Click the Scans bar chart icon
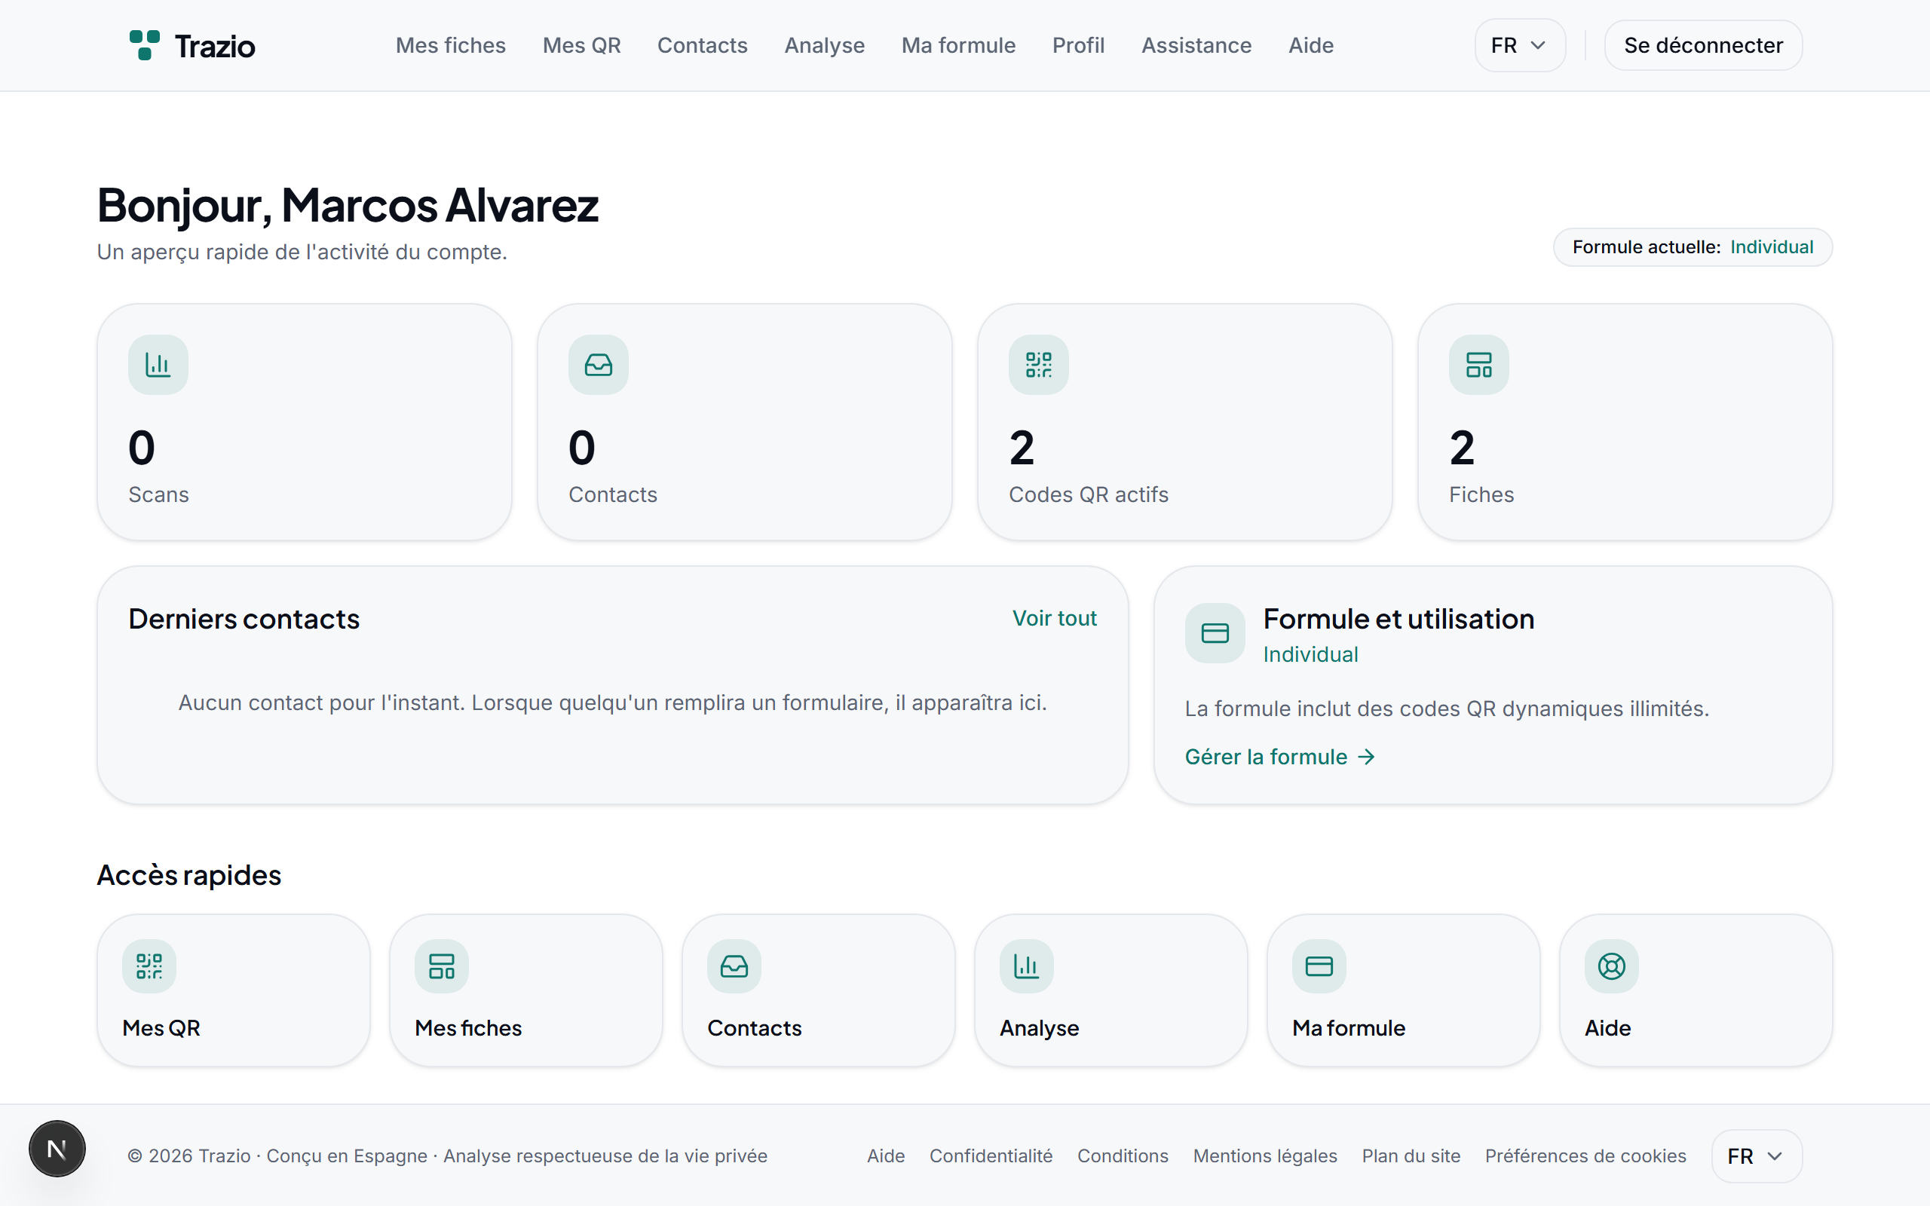Viewport: 1930px width, 1206px height. pyautogui.click(x=158, y=365)
